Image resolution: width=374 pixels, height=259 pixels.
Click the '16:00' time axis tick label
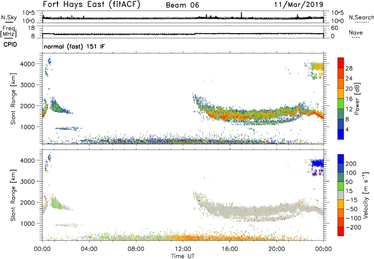click(x=230, y=249)
